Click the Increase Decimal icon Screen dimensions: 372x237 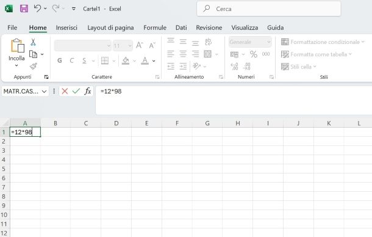point(234,67)
